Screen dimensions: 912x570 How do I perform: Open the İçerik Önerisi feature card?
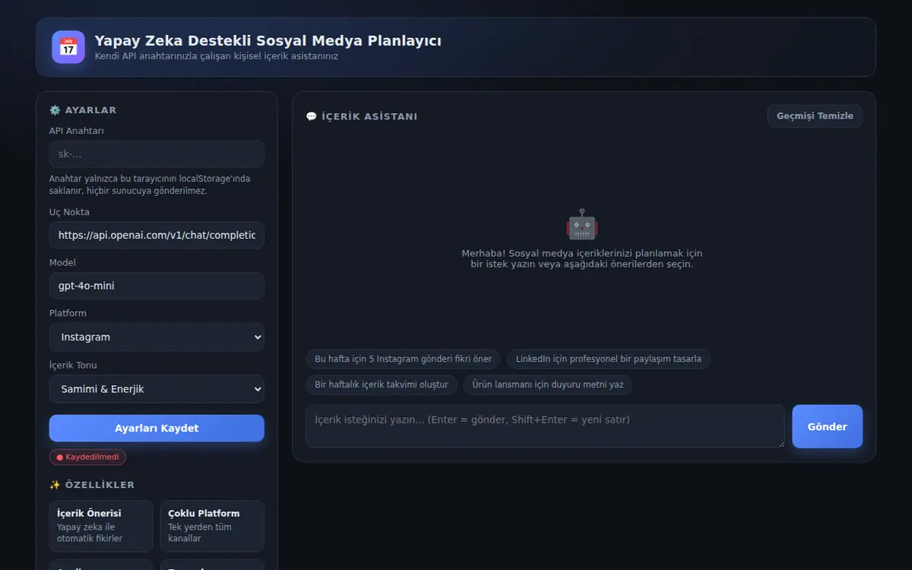coord(101,526)
